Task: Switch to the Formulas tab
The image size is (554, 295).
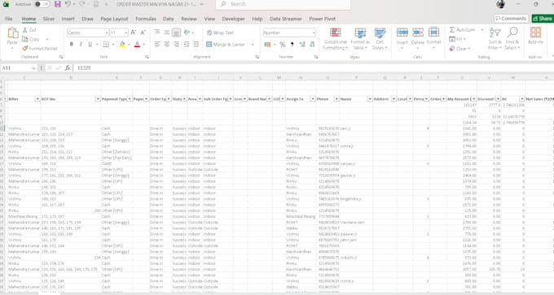Action: tap(146, 19)
